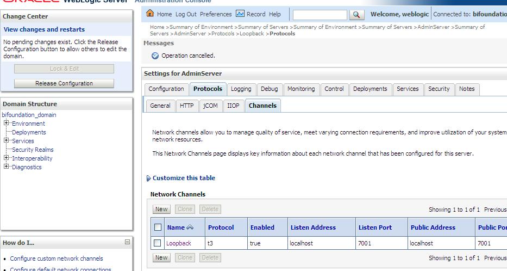Toggle the select-all checkbox in table header

(x=158, y=227)
